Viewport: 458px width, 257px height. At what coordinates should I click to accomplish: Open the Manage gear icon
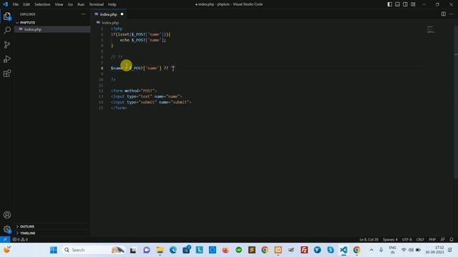[7, 229]
